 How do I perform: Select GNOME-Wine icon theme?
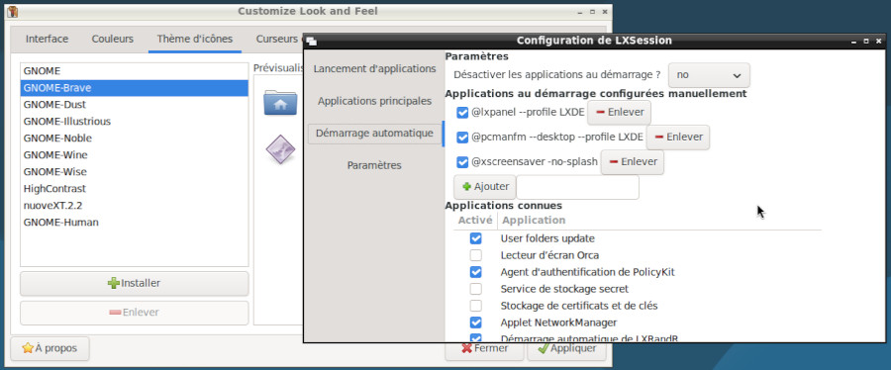point(134,155)
